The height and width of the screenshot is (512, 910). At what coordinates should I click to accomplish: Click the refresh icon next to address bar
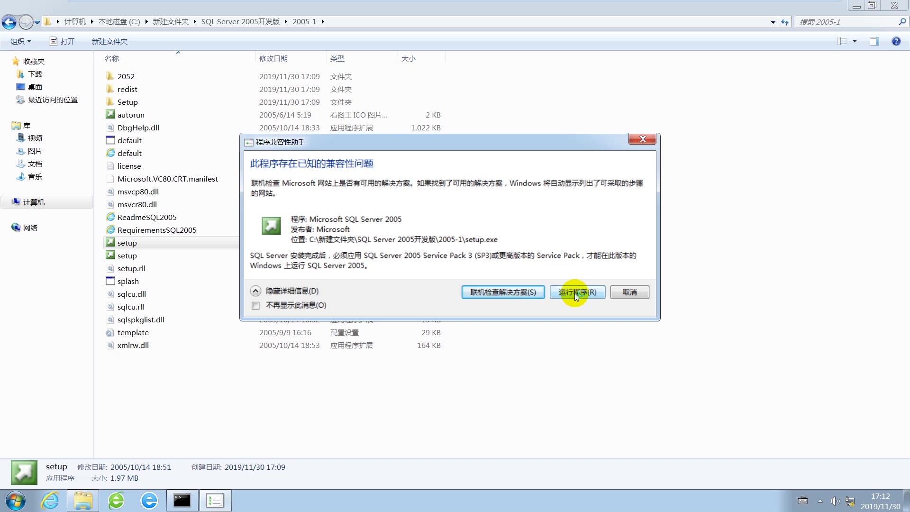coord(785,22)
